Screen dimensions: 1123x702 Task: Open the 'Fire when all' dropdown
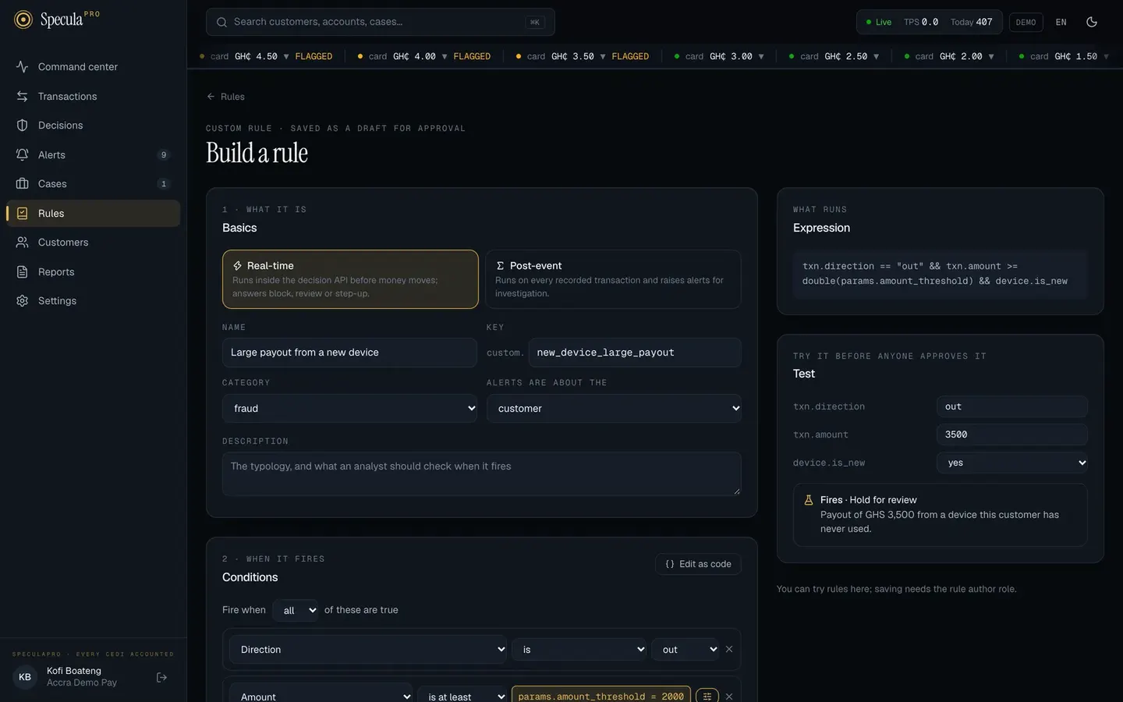[x=296, y=610]
